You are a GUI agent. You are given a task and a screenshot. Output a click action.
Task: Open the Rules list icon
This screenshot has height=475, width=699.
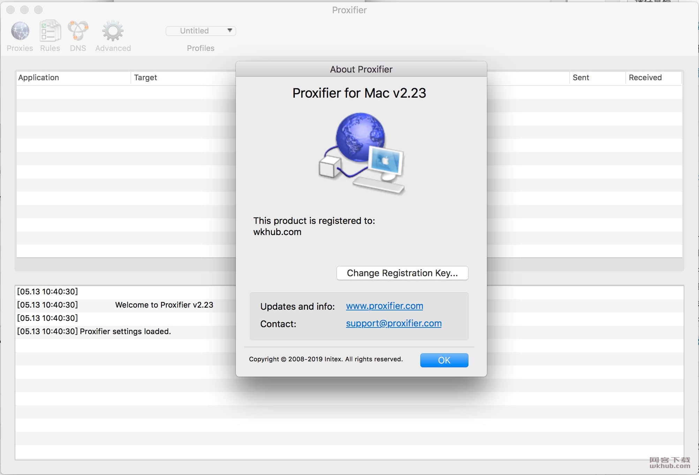[x=50, y=31]
